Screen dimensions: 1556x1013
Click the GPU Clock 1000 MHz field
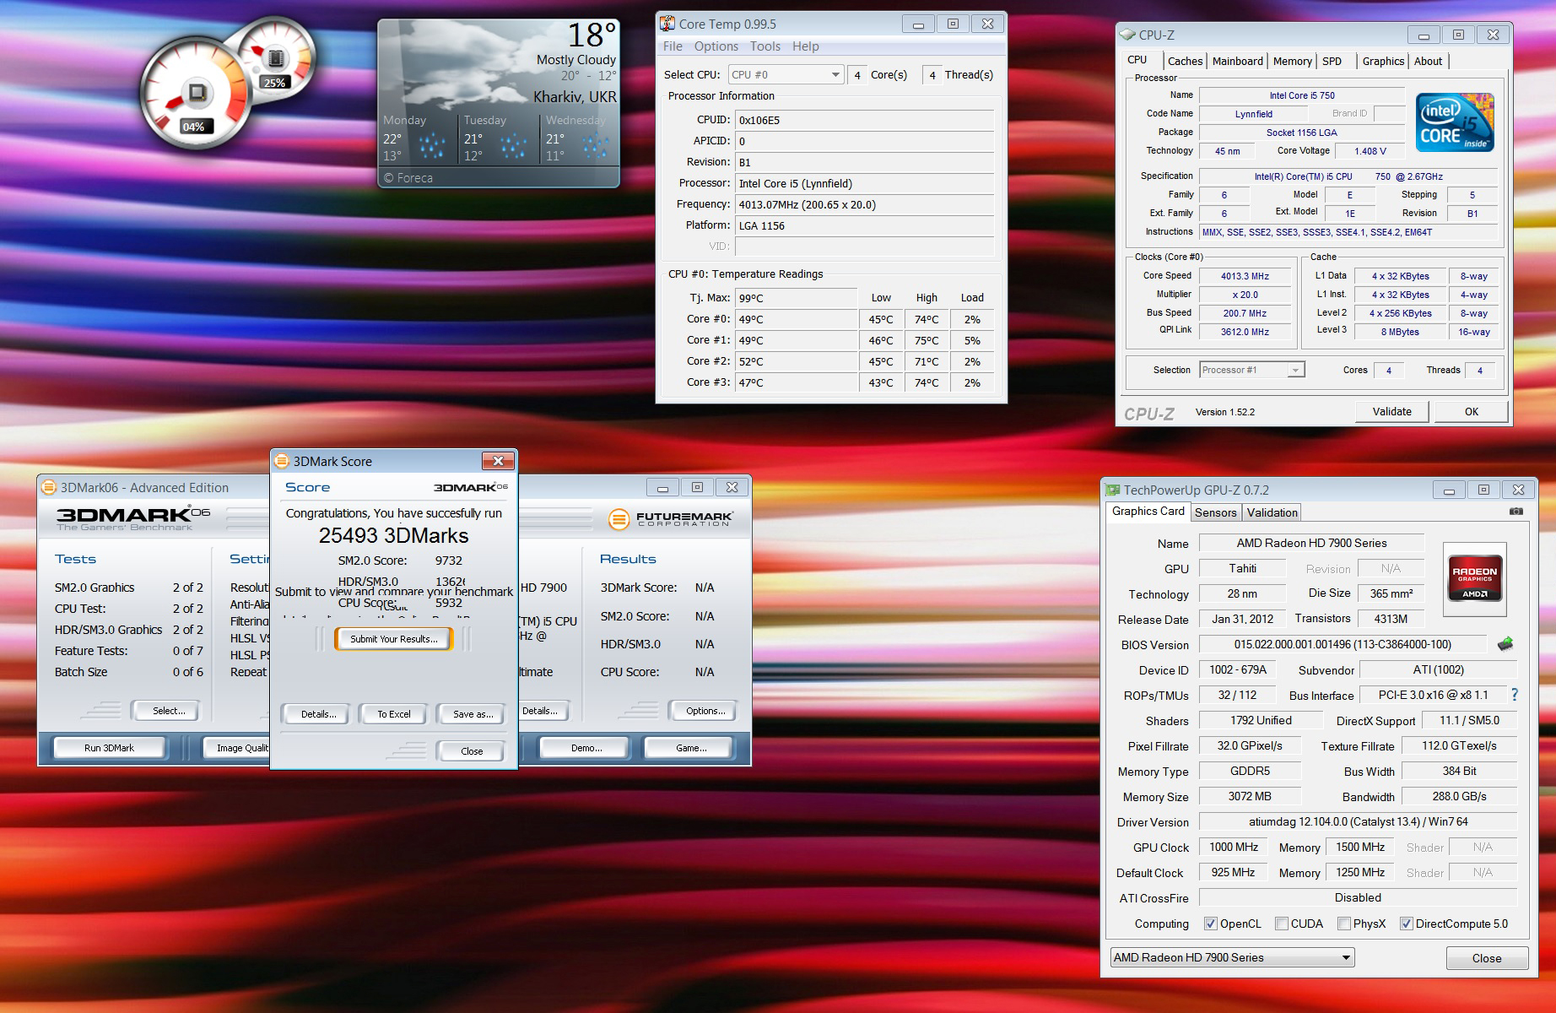tap(1234, 847)
